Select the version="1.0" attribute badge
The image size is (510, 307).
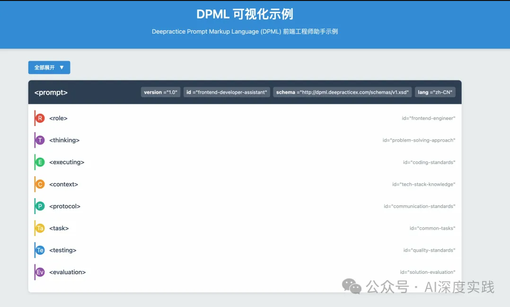pyautogui.click(x=160, y=92)
